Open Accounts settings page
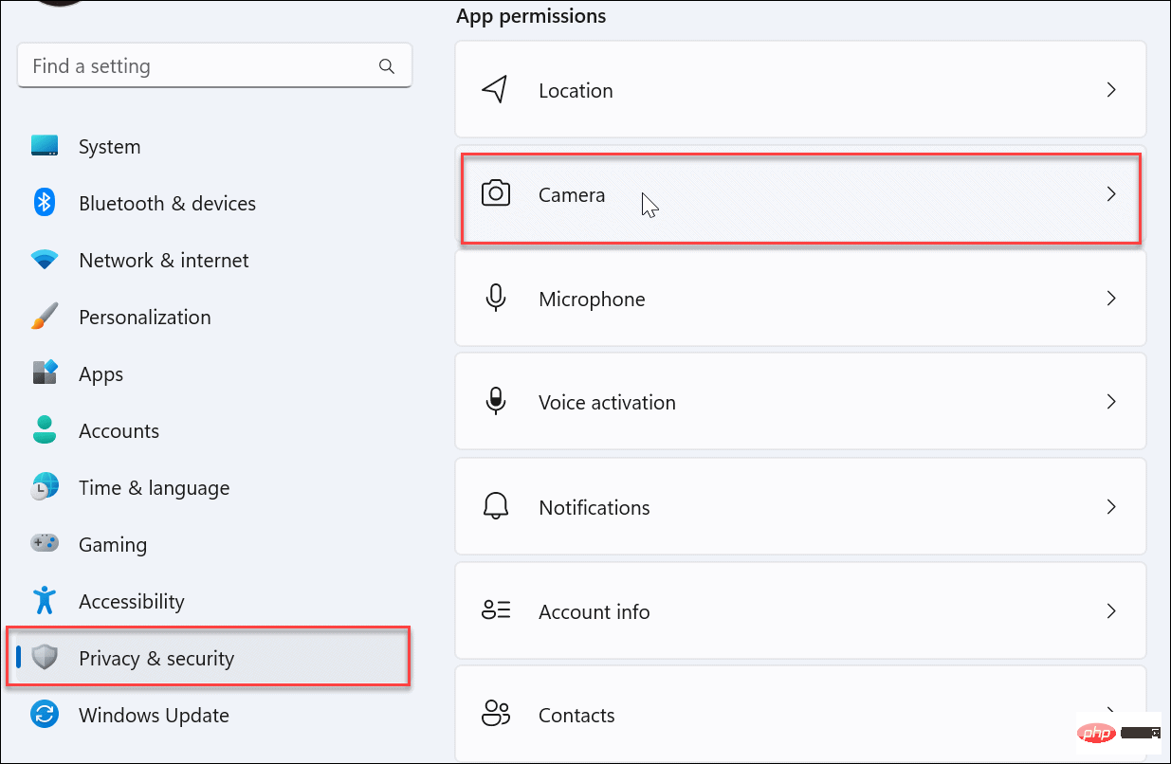 tap(119, 430)
